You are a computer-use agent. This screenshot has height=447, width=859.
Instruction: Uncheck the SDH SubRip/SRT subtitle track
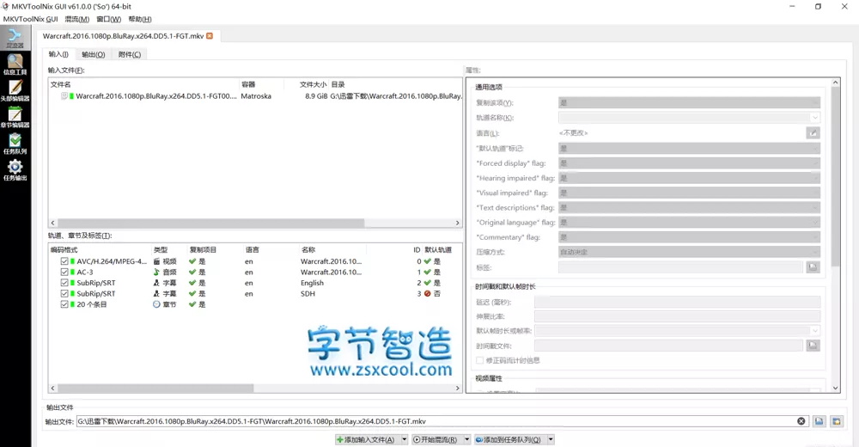(x=64, y=293)
